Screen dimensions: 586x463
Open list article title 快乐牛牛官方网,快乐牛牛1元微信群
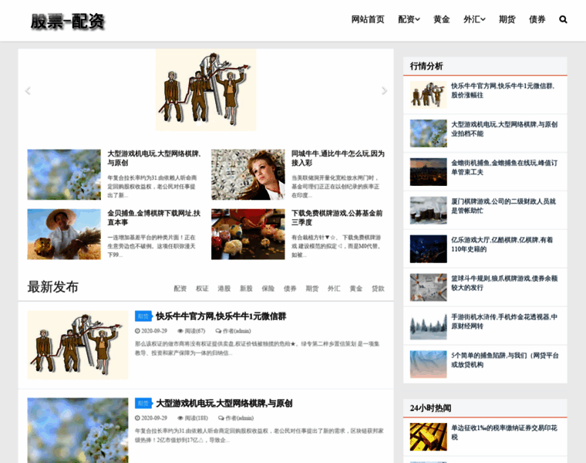(x=221, y=316)
